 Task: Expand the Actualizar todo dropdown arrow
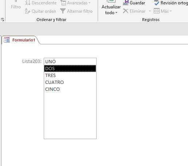tap(116, 13)
